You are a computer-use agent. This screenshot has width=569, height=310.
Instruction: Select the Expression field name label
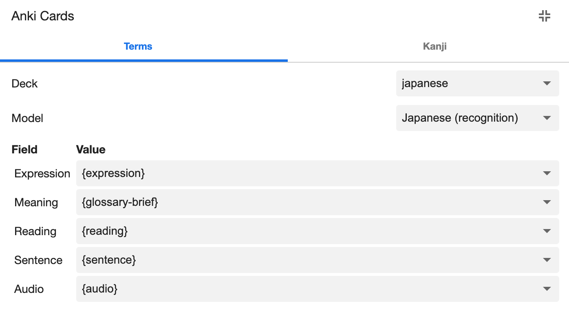tap(42, 174)
